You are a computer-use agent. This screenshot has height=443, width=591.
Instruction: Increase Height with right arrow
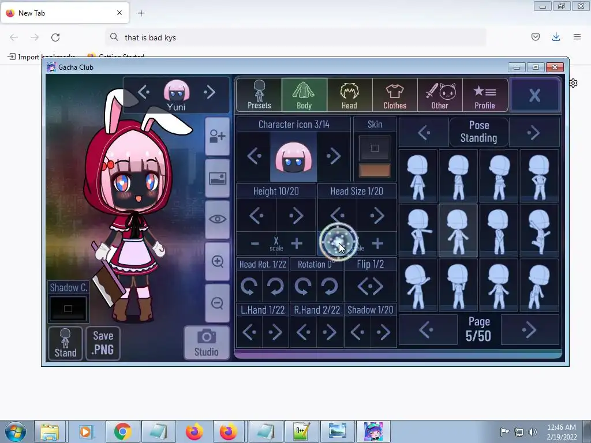296,216
